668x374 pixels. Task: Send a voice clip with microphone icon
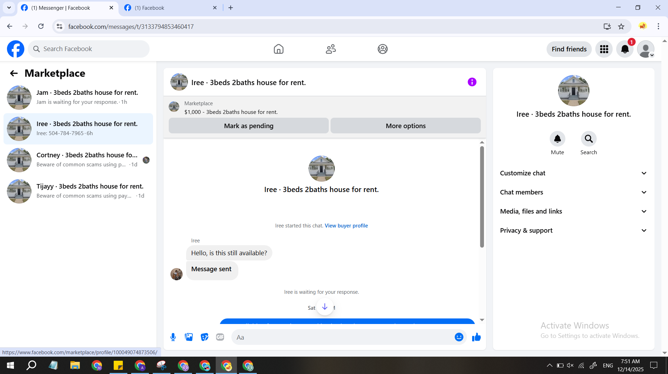(x=173, y=337)
